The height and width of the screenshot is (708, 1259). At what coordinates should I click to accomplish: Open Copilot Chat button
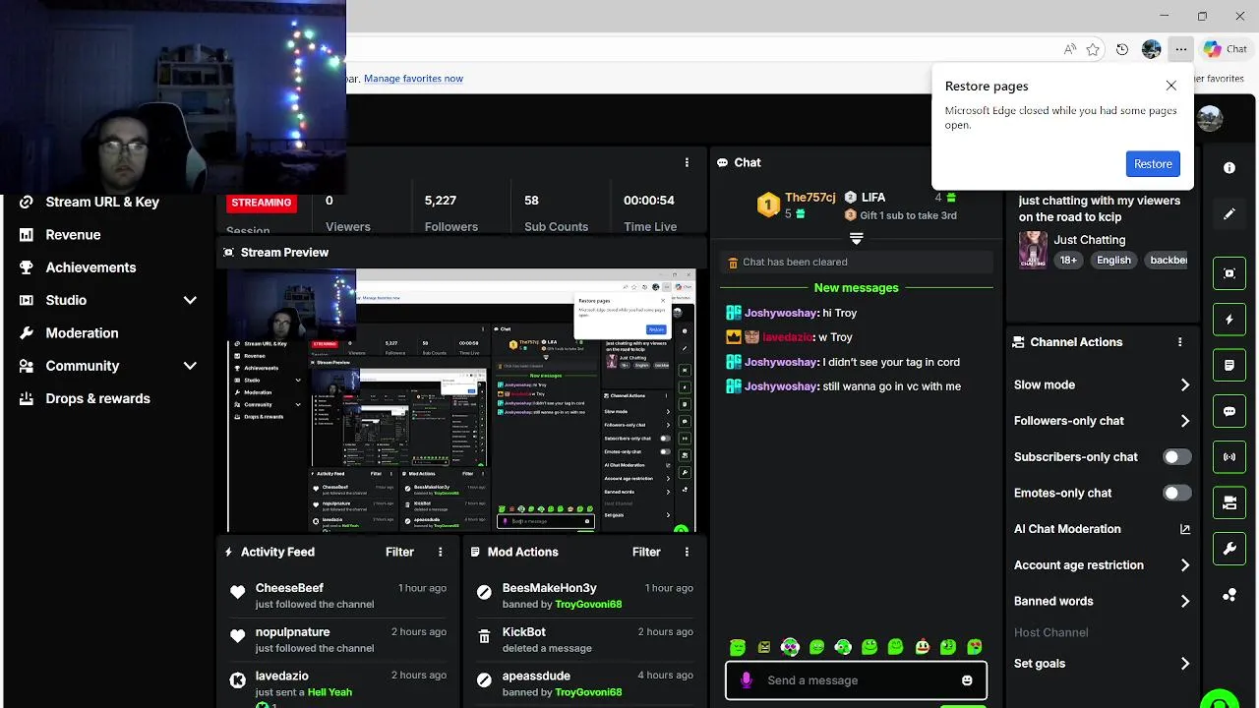click(1226, 49)
